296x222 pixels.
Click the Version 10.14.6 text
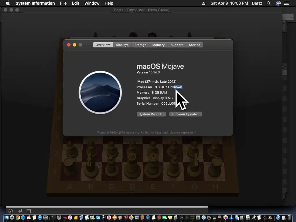tap(148, 72)
